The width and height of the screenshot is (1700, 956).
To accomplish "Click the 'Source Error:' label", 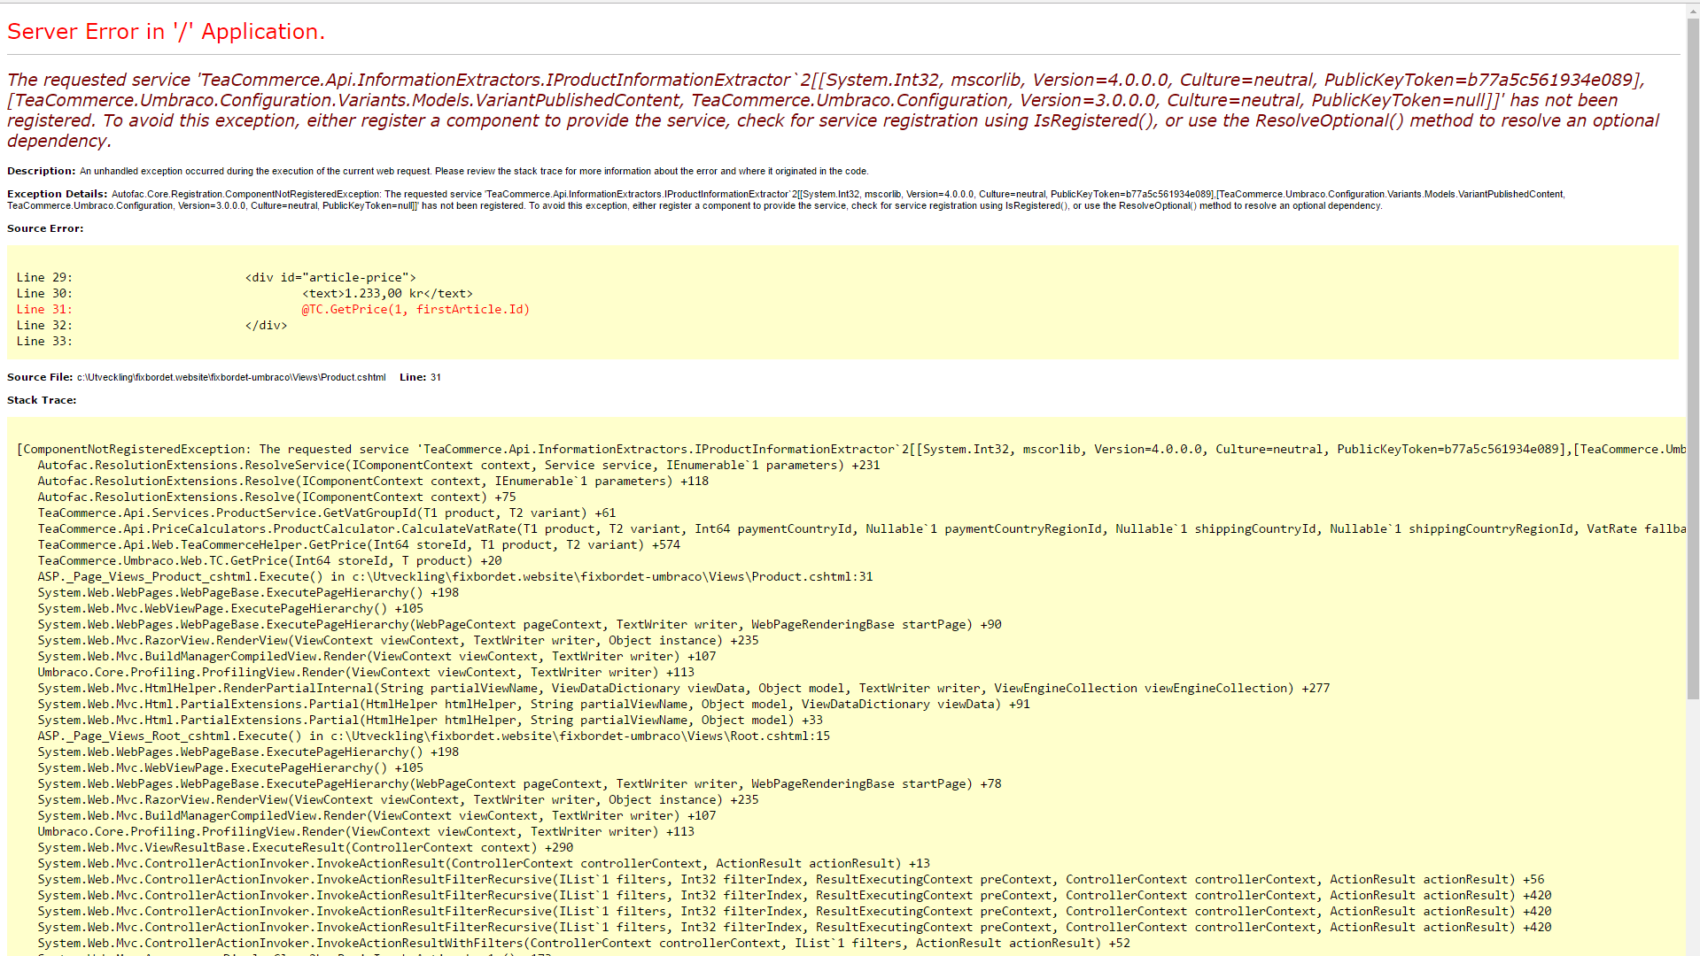I will pos(45,228).
